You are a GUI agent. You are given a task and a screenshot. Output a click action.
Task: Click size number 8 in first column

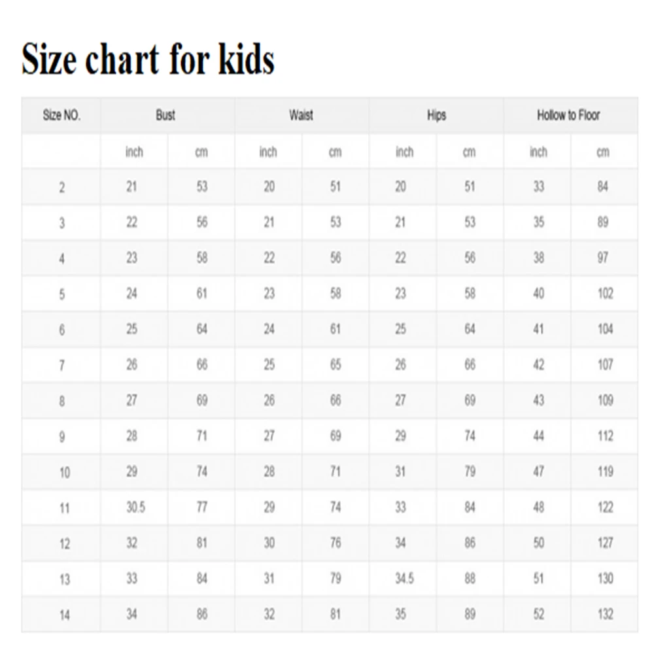62,401
